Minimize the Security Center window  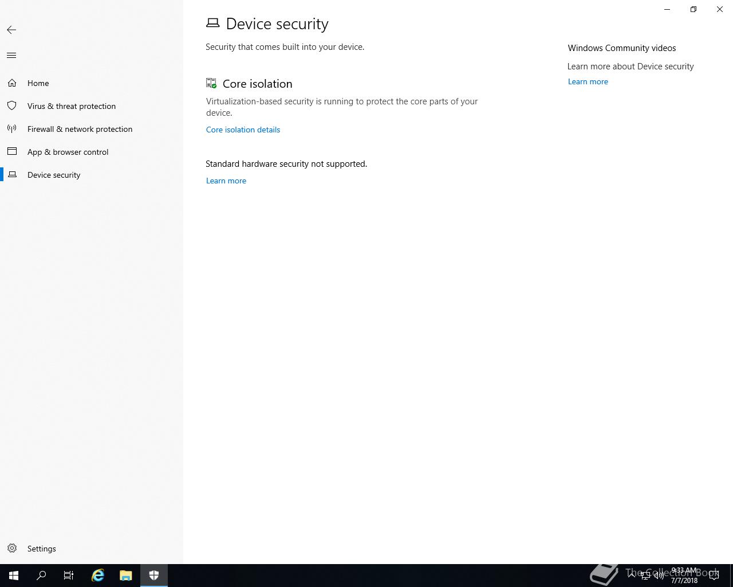(667, 9)
